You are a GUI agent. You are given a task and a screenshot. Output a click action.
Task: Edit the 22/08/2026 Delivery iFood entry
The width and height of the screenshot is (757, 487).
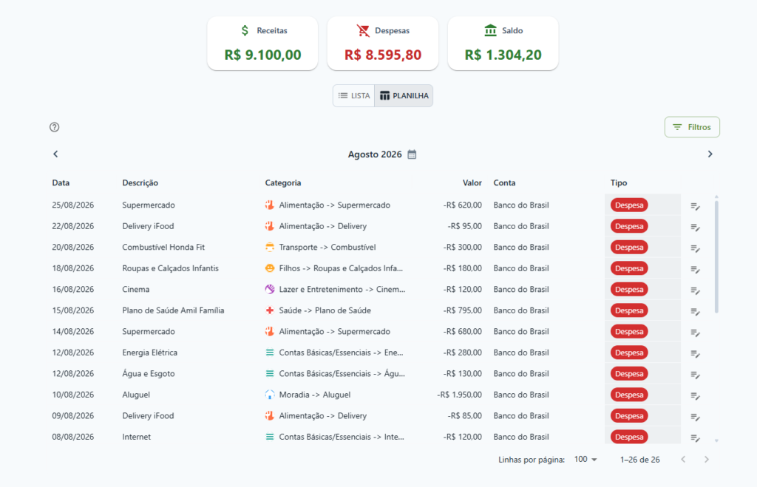tap(695, 227)
